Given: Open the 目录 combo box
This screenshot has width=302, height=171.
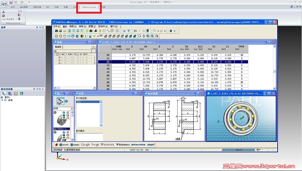Looking at the screenshot, I should point(63,109).
